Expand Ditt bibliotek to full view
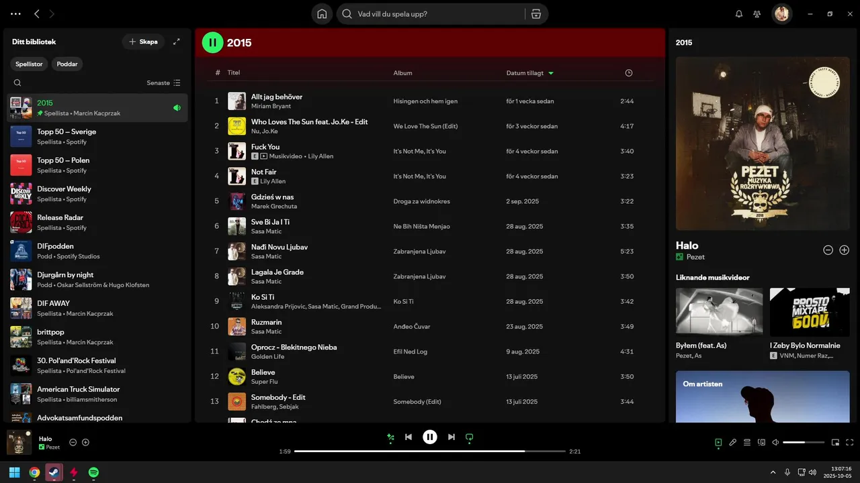 coord(177,42)
